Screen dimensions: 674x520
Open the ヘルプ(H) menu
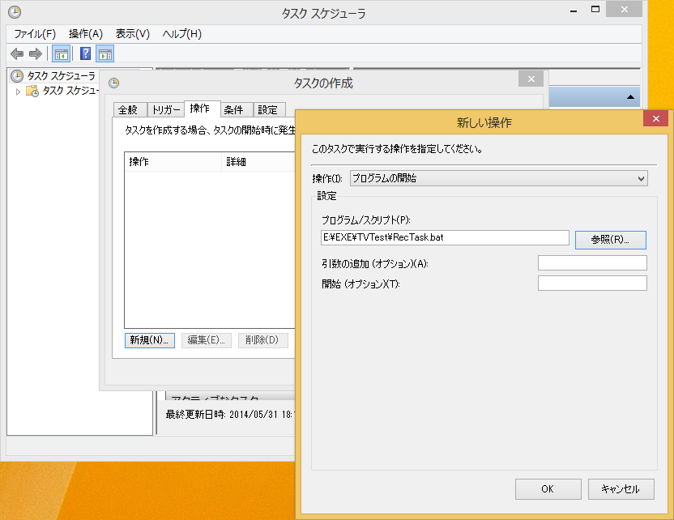pyautogui.click(x=181, y=34)
